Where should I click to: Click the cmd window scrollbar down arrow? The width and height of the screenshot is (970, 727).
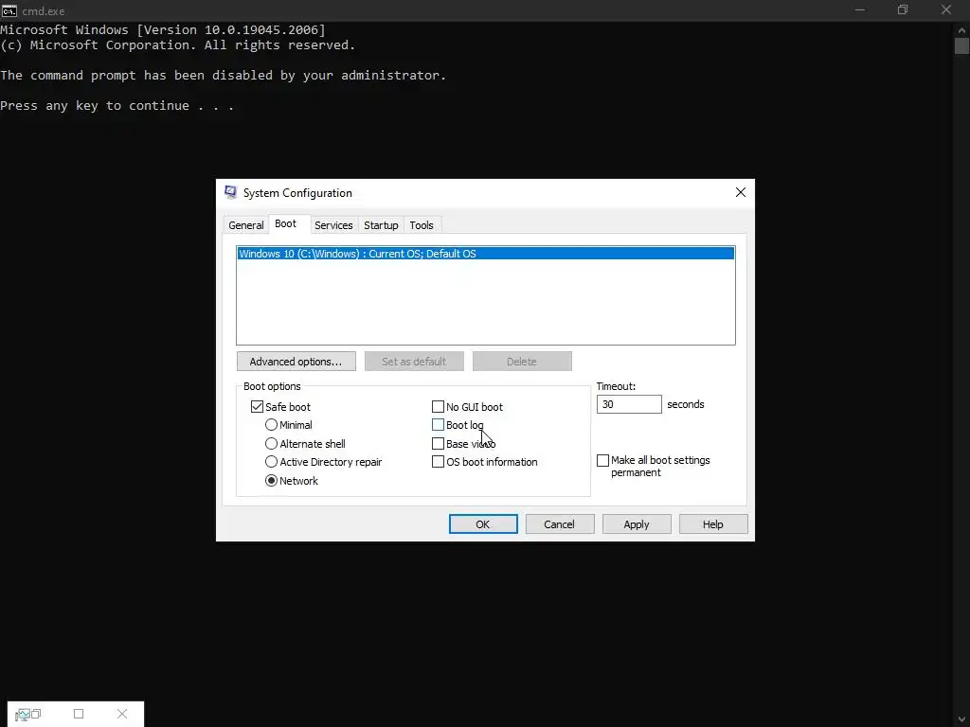pos(961,719)
